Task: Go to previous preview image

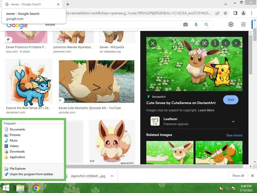Action: (x=226, y=43)
